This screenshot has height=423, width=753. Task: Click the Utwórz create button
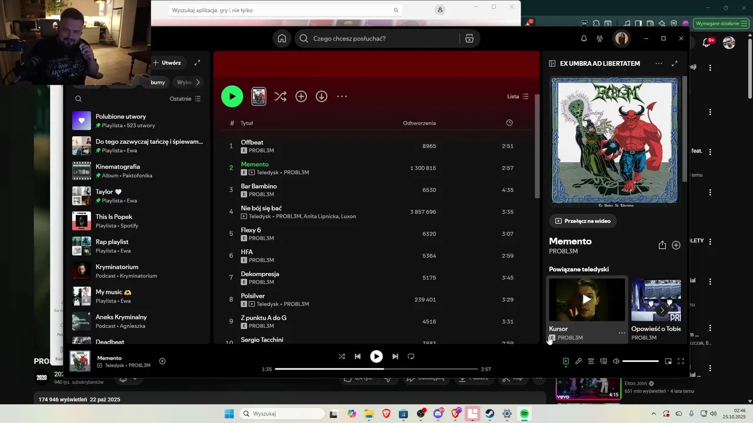[x=168, y=62]
